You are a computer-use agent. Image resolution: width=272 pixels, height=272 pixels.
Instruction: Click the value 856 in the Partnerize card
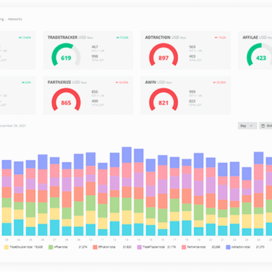95,92
